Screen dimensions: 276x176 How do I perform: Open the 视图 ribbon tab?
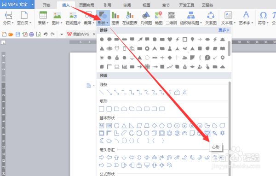146,5
